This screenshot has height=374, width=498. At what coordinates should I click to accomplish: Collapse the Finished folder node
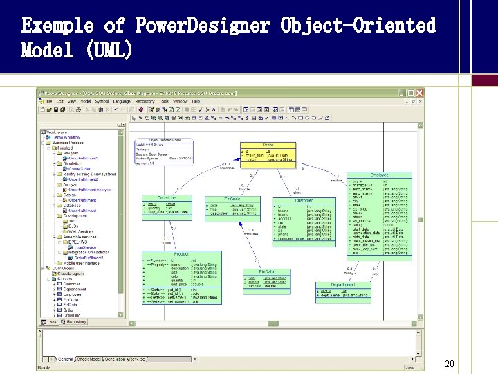(x=48, y=148)
